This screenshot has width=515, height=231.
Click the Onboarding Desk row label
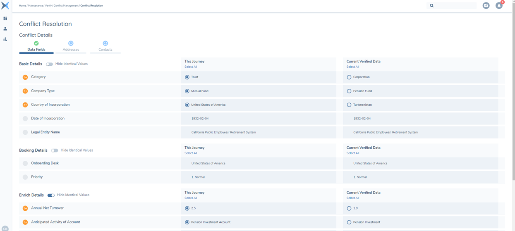tap(45, 163)
